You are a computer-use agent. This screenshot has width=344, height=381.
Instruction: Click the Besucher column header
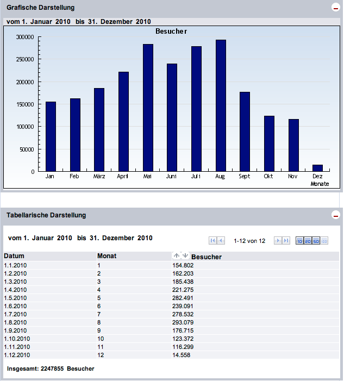[207, 257]
